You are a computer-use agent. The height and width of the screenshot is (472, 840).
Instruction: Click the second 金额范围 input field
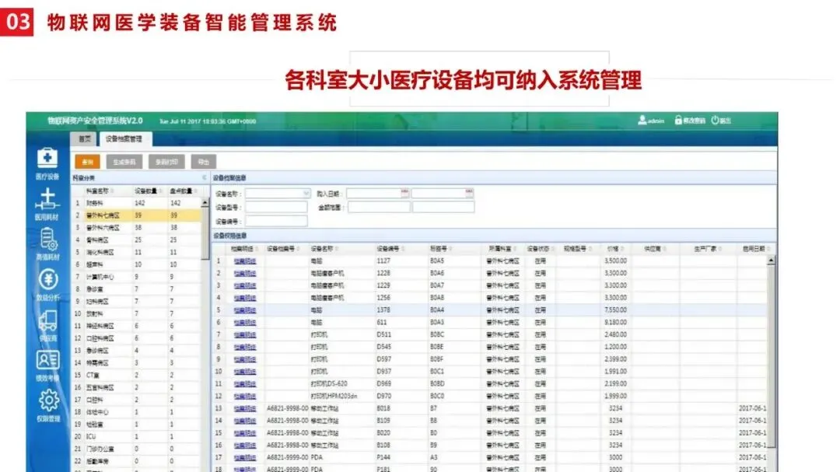pyautogui.click(x=443, y=208)
